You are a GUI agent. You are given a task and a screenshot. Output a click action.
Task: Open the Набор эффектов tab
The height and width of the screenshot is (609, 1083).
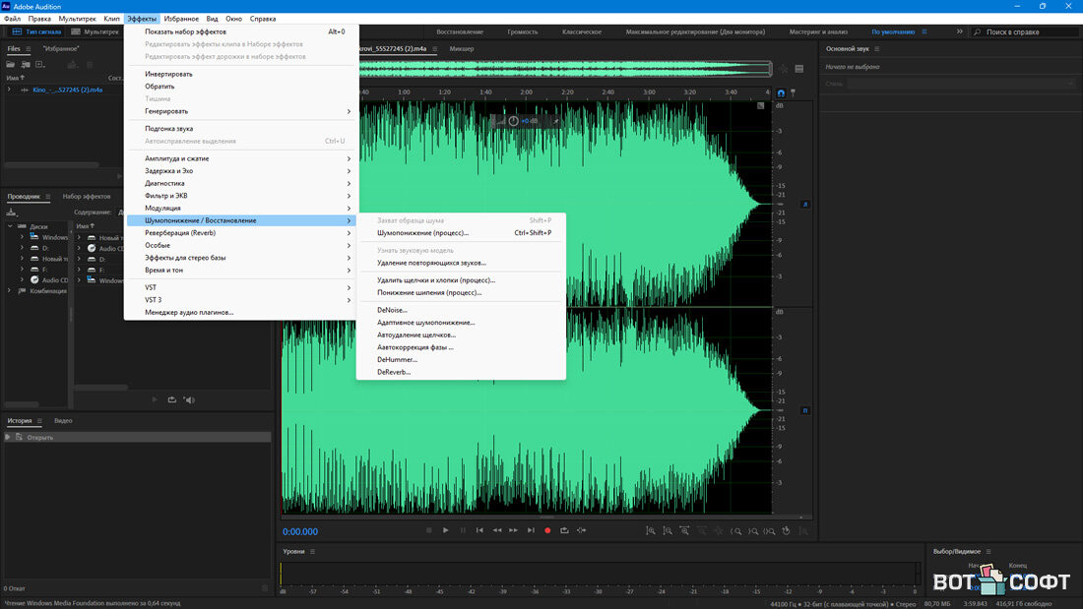coord(87,197)
